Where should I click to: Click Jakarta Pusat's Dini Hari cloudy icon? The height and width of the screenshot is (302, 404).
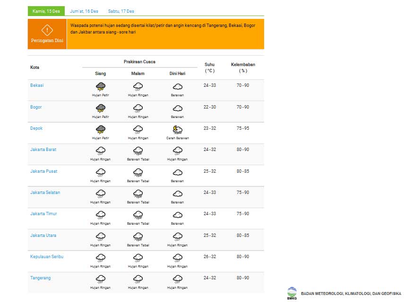(x=177, y=172)
